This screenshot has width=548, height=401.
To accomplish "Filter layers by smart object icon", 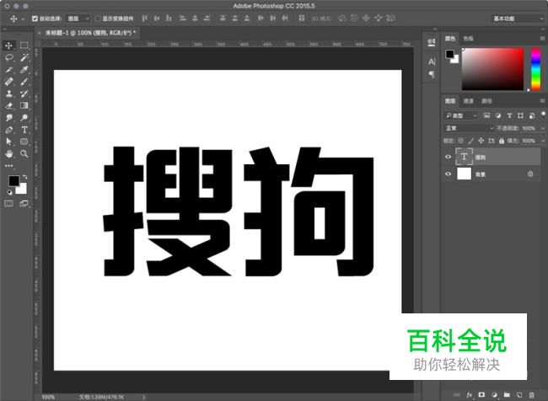I will tap(532, 115).
